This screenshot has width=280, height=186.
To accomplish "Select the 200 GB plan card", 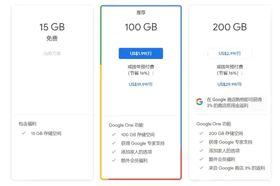I will click(230, 27).
